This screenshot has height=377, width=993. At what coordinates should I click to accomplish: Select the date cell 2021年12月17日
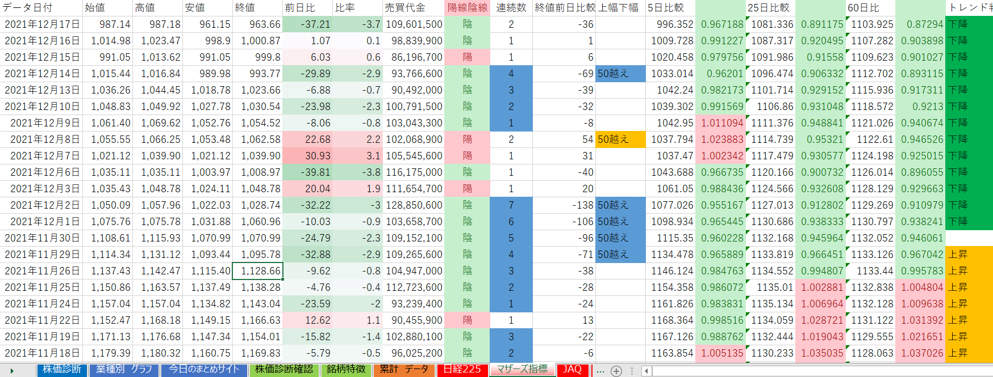tap(41, 24)
